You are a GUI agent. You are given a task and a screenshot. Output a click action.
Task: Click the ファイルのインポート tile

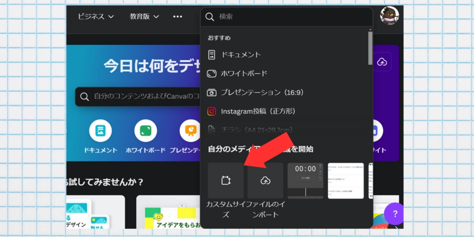[x=265, y=181]
